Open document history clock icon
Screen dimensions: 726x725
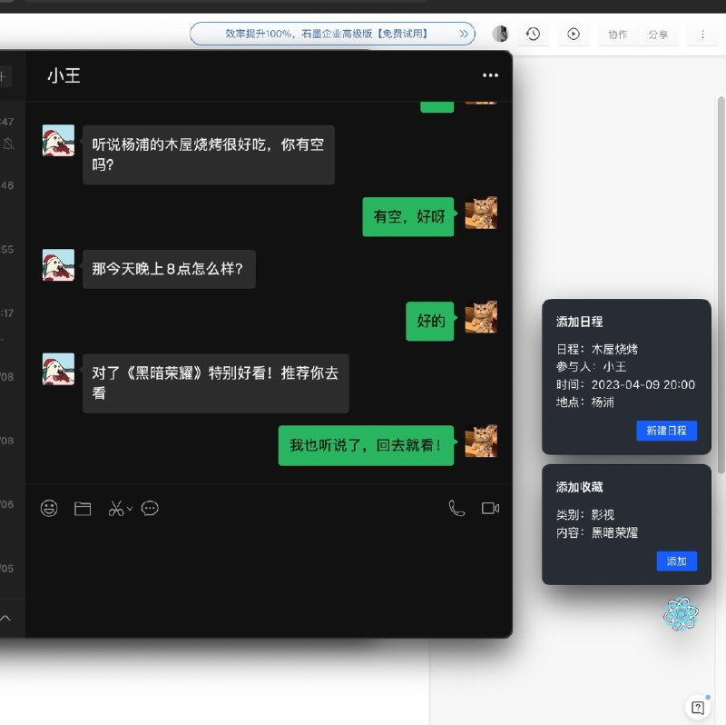(x=533, y=34)
